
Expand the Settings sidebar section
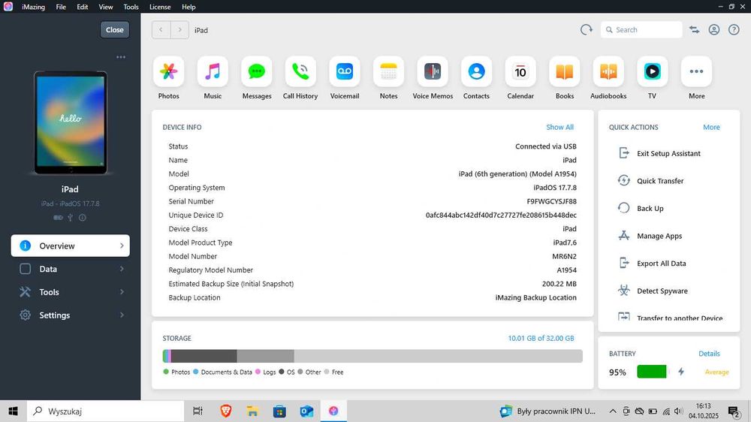click(x=71, y=315)
